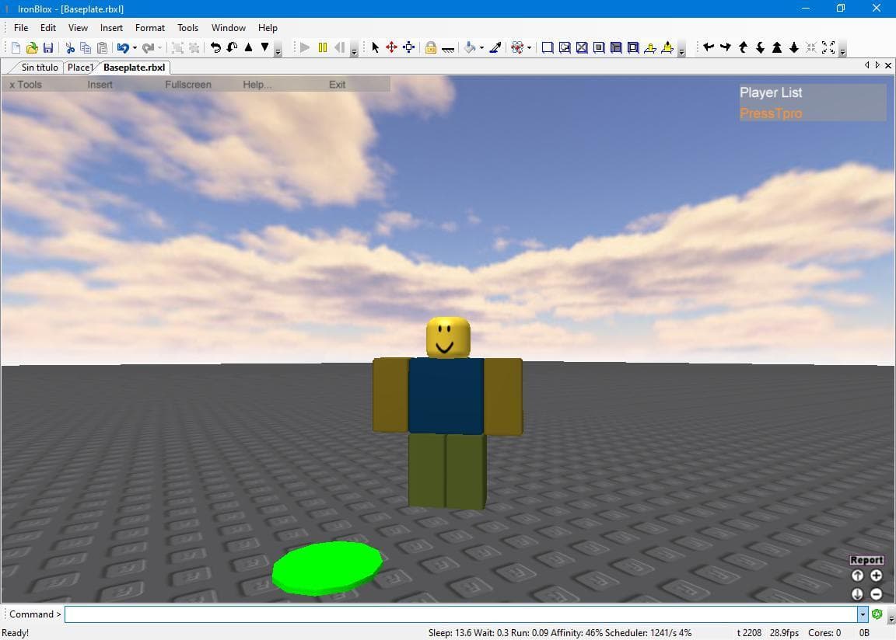Start the simulation with Play button
Viewport: 896px width, 640px height.
[x=305, y=48]
